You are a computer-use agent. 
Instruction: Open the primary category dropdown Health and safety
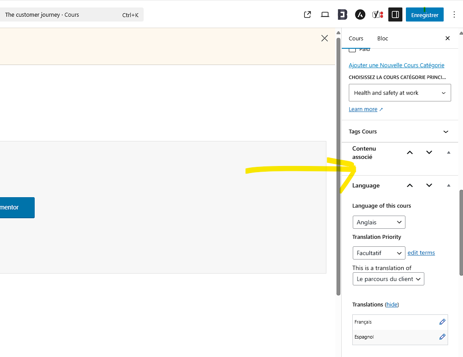(400, 93)
